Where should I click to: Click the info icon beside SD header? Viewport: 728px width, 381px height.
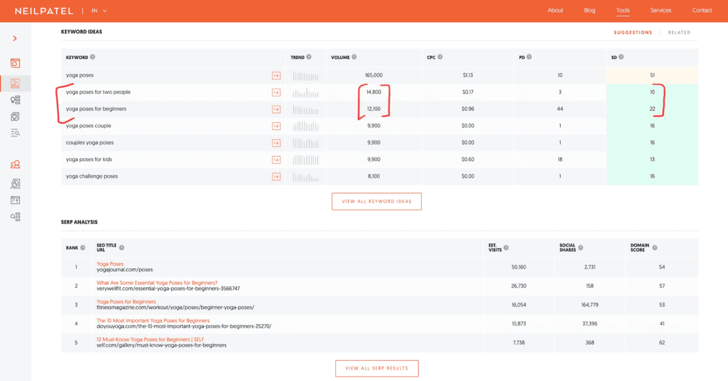click(x=622, y=57)
